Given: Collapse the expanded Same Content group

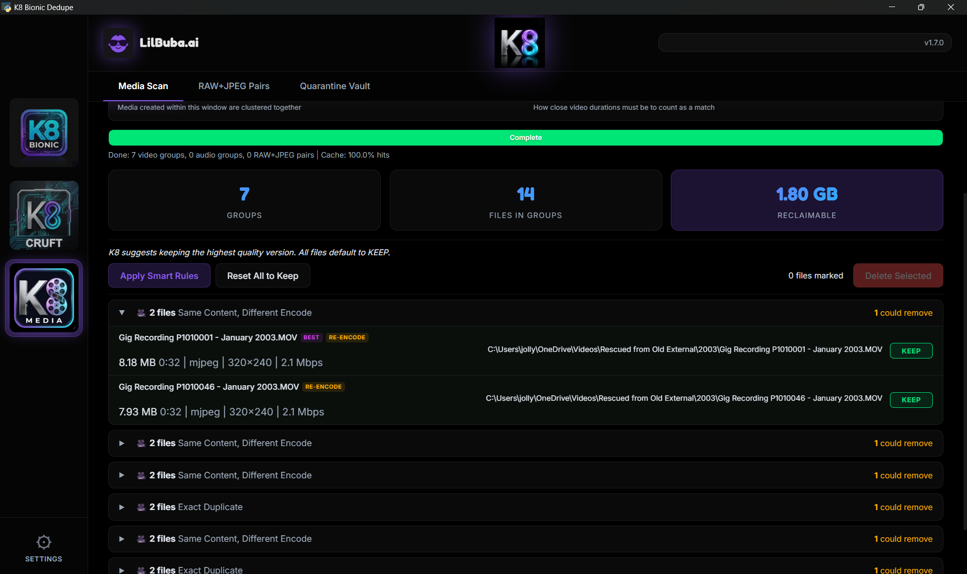Looking at the screenshot, I should point(121,313).
